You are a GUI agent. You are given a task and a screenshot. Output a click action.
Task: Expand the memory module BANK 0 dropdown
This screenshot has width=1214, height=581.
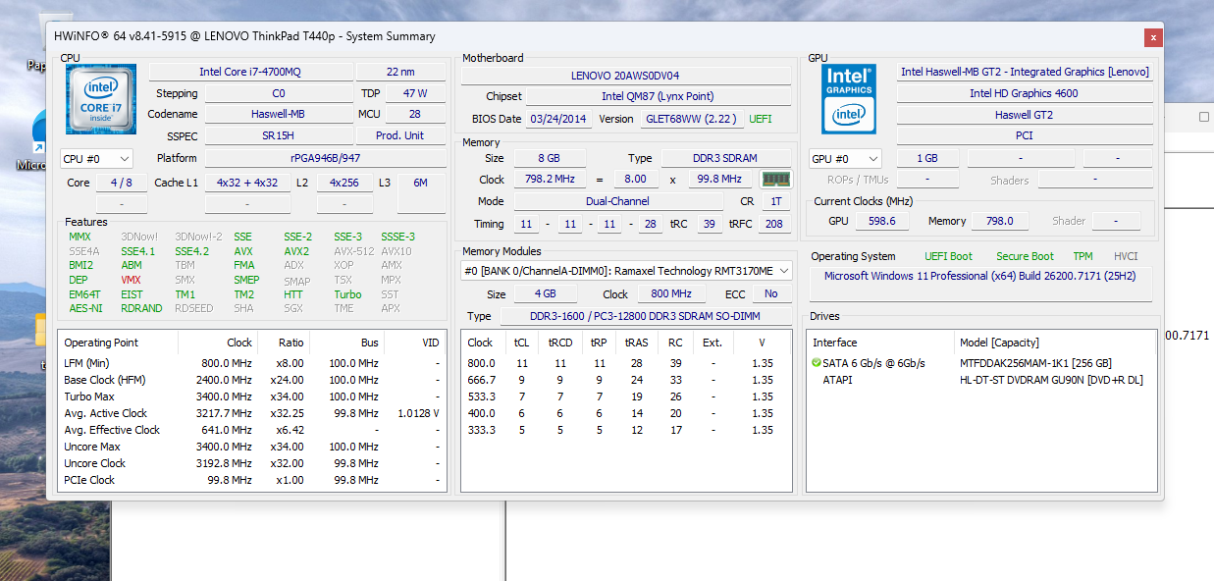(x=626, y=271)
